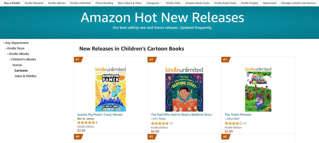The height and width of the screenshot is (143, 319).
Task: Click the star rating for Guinea Pig Power
Action: (86, 123)
